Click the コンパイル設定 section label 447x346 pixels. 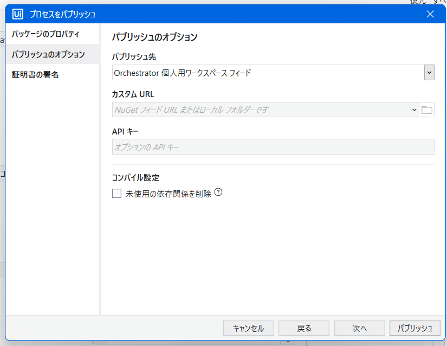pos(135,177)
